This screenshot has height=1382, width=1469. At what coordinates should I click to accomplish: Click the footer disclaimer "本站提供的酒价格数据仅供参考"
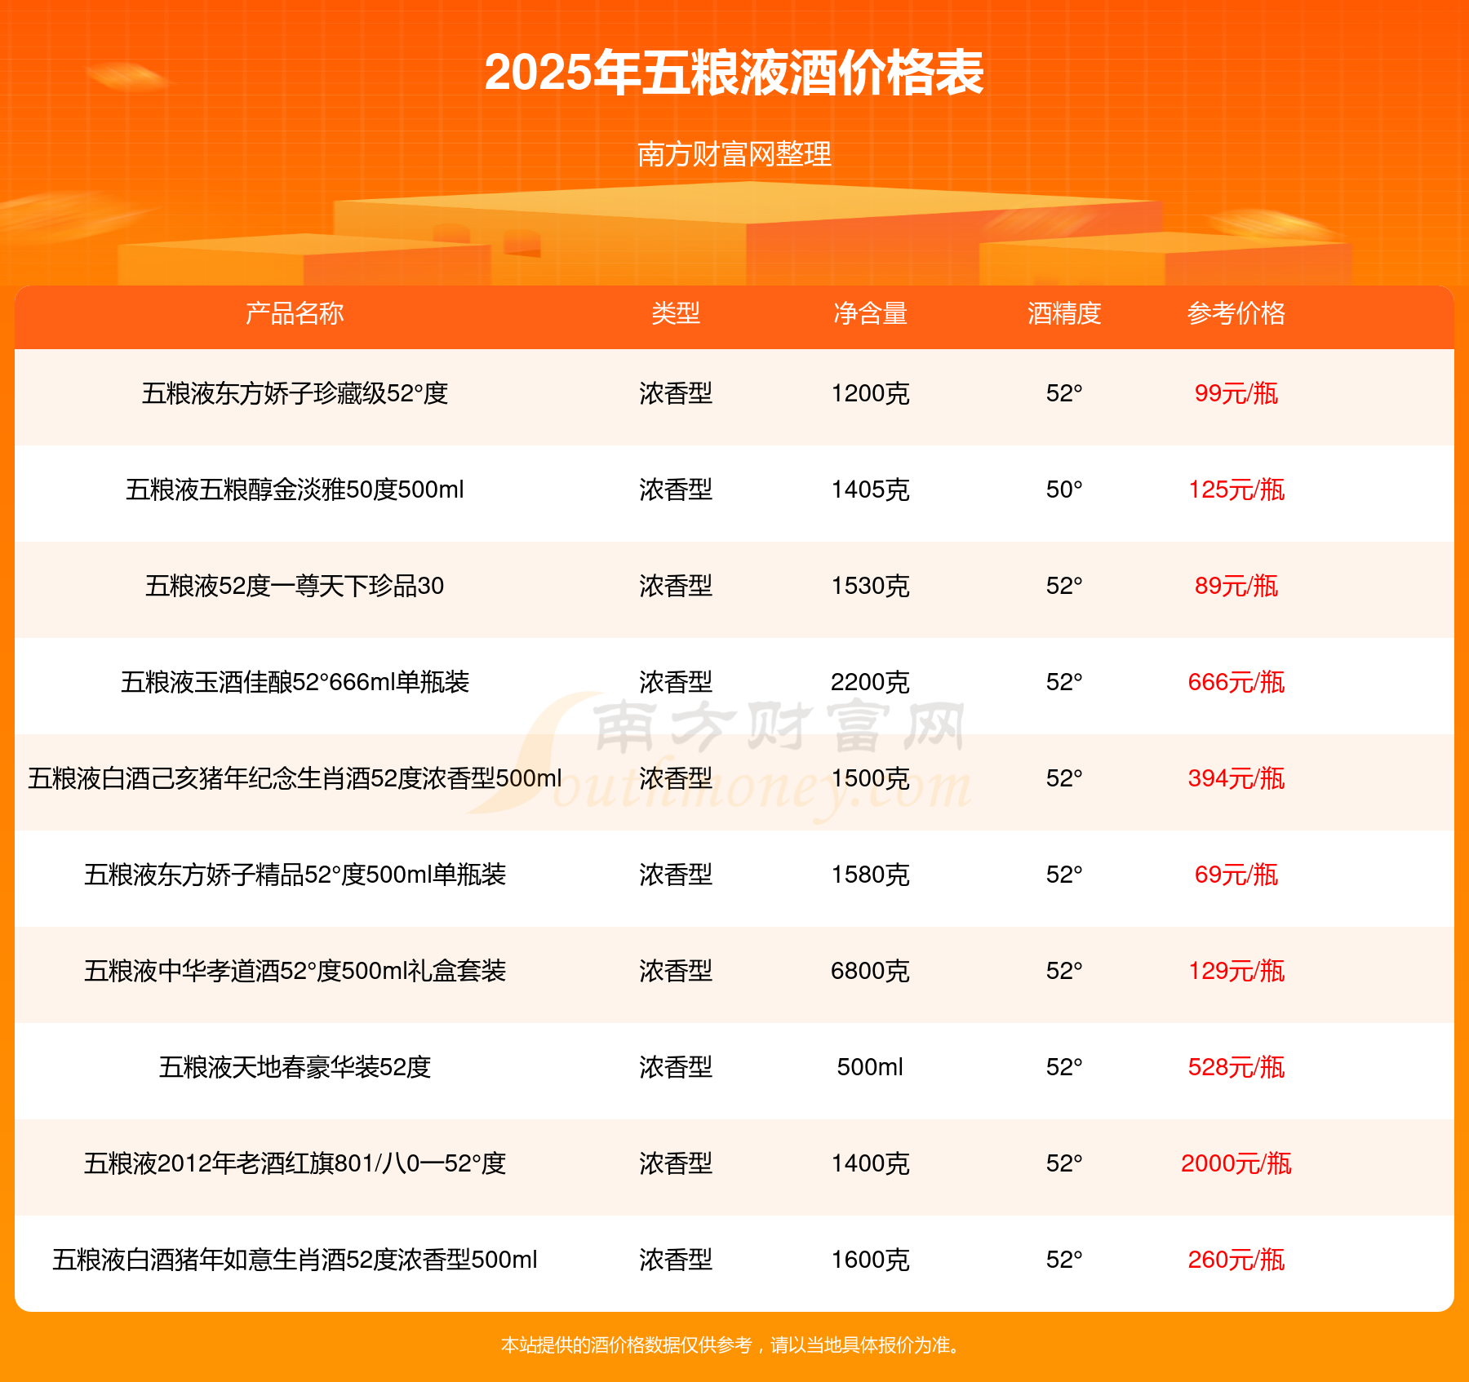(x=627, y=1345)
